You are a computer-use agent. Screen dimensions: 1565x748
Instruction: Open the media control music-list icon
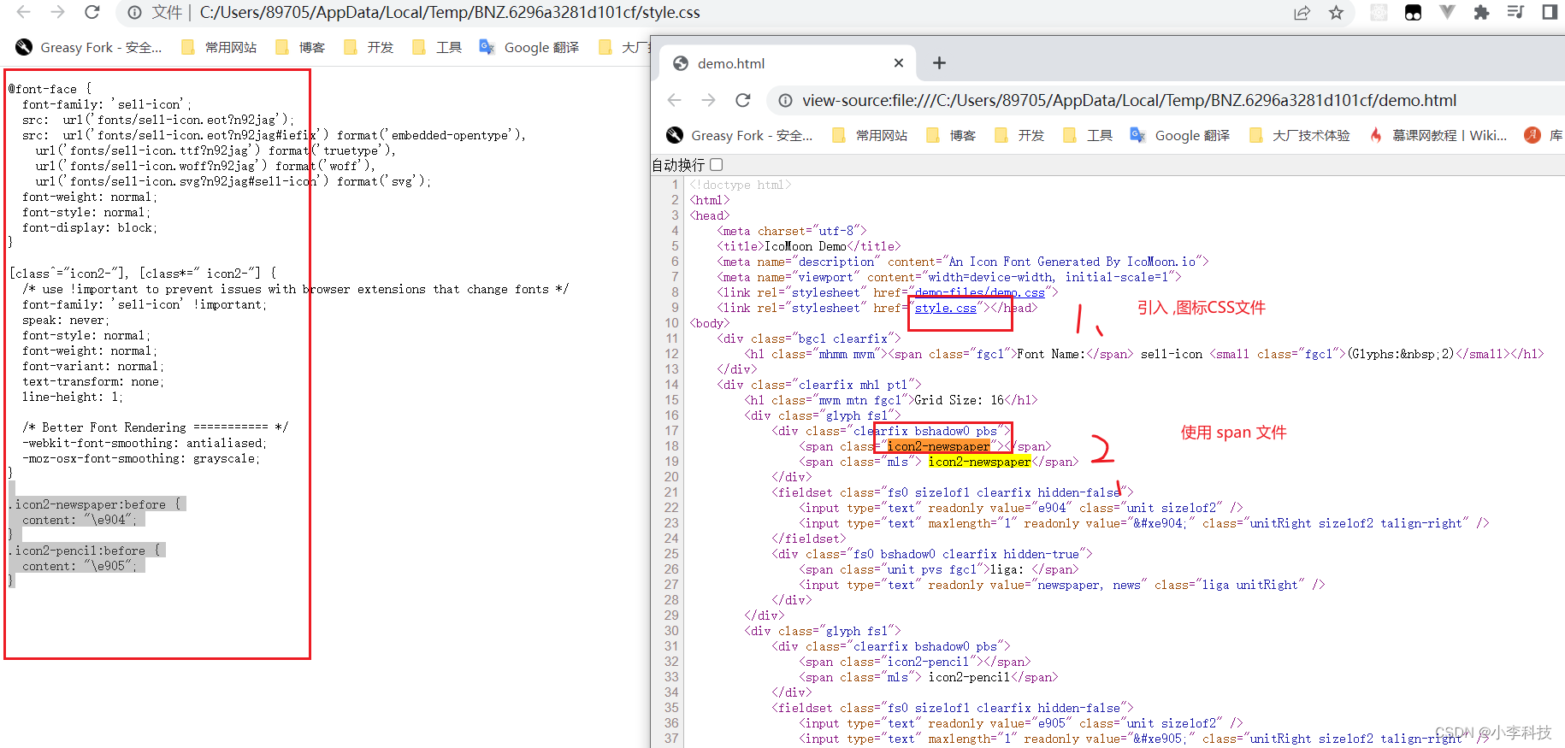pos(1515,13)
